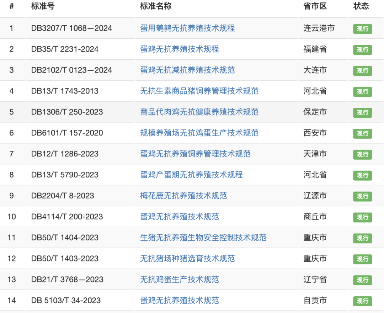Screen dimensions: 384x313
Task: Select standard number DB2204/T 8-2023
Action: pyautogui.click(x=63, y=196)
